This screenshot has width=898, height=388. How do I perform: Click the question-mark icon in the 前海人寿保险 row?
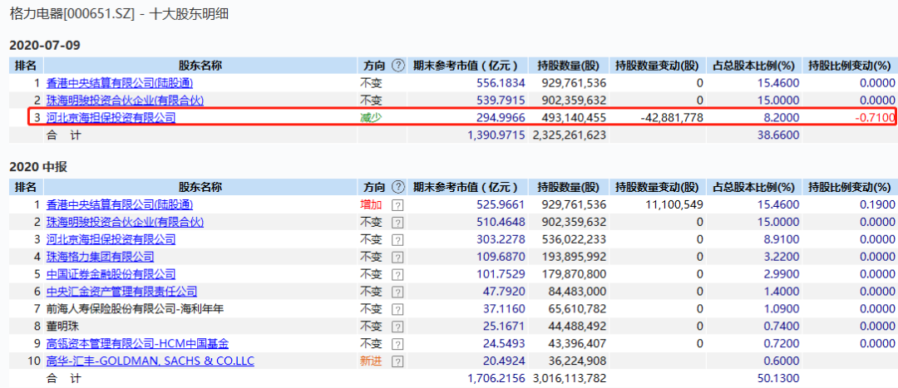click(397, 310)
